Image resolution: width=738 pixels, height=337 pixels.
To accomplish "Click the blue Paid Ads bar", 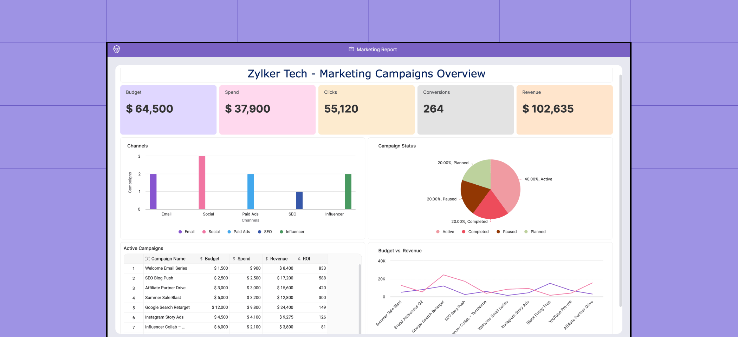I will [x=251, y=192].
